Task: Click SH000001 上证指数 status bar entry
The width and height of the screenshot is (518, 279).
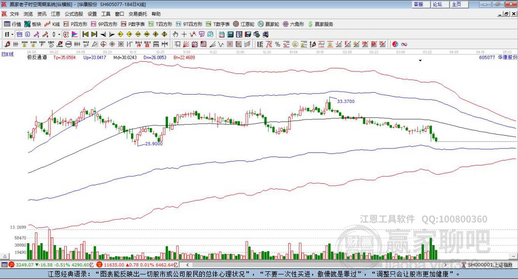Action: pyautogui.click(x=487, y=265)
